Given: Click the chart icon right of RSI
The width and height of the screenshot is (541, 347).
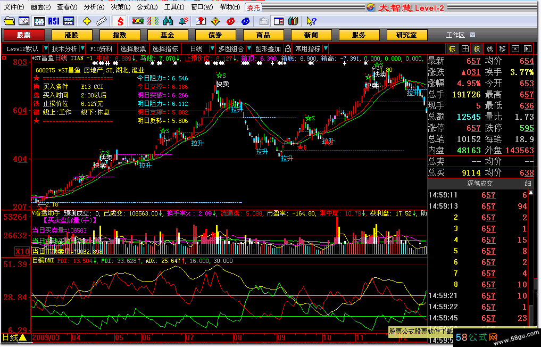Looking at the screenshot, I should tap(69, 21).
